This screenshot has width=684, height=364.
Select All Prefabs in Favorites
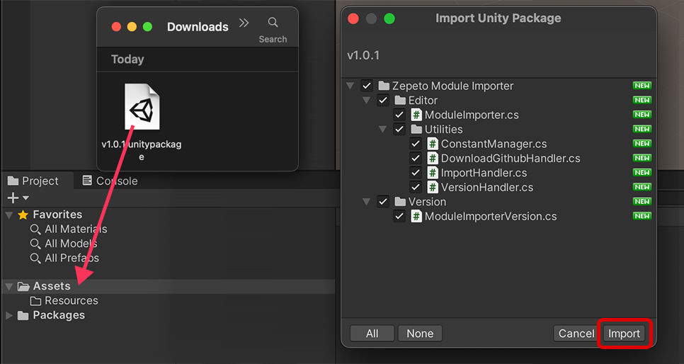pyautogui.click(x=72, y=258)
